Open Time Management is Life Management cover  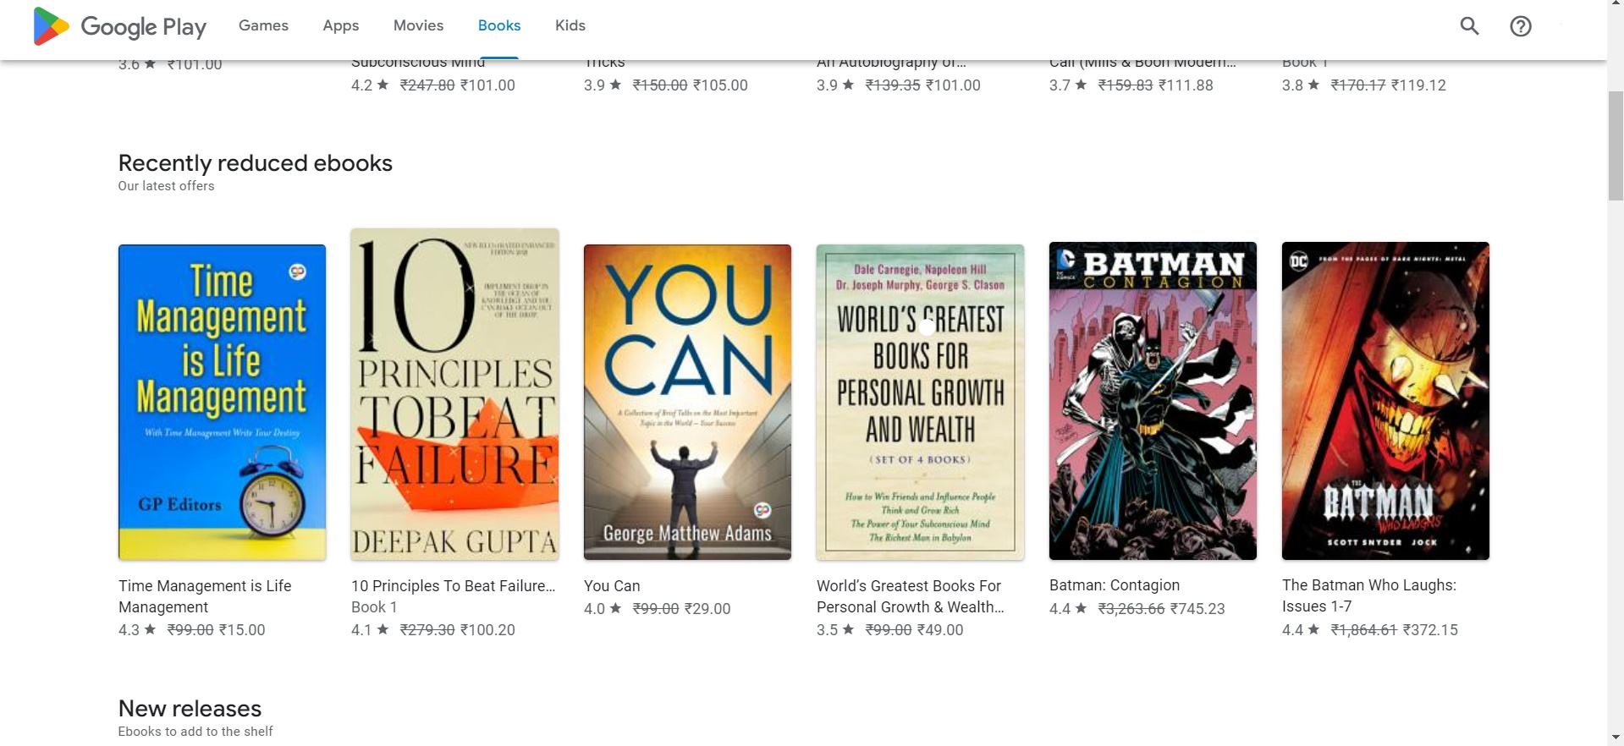(222, 403)
